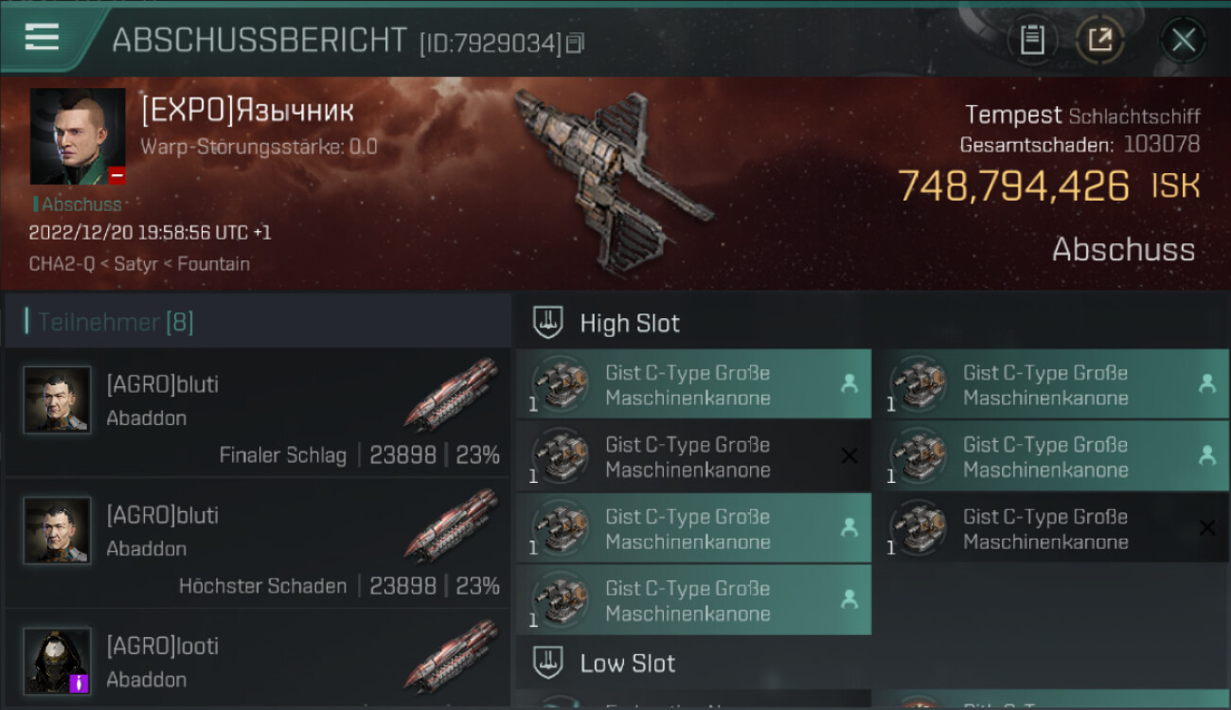Select the bottom-left High Slot Maschinenkanone entry
This screenshot has width=1231, height=710.
693,600
